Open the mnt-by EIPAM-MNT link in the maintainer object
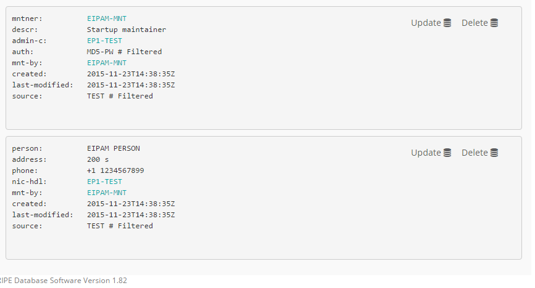The image size is (535, 288). coord(107,63)
